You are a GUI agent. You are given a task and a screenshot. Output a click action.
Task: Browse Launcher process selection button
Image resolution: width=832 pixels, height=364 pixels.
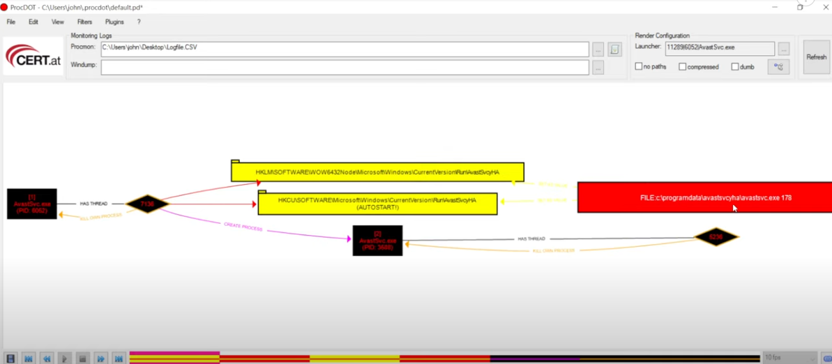pyautogui.click(x=784, y=49)
